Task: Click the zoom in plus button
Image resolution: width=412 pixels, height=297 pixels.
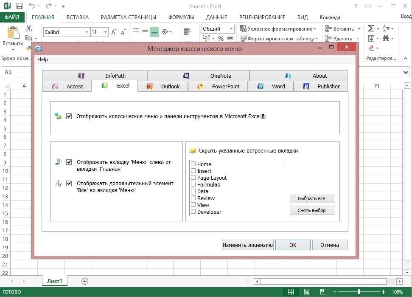Action: (x=384, y=292)
